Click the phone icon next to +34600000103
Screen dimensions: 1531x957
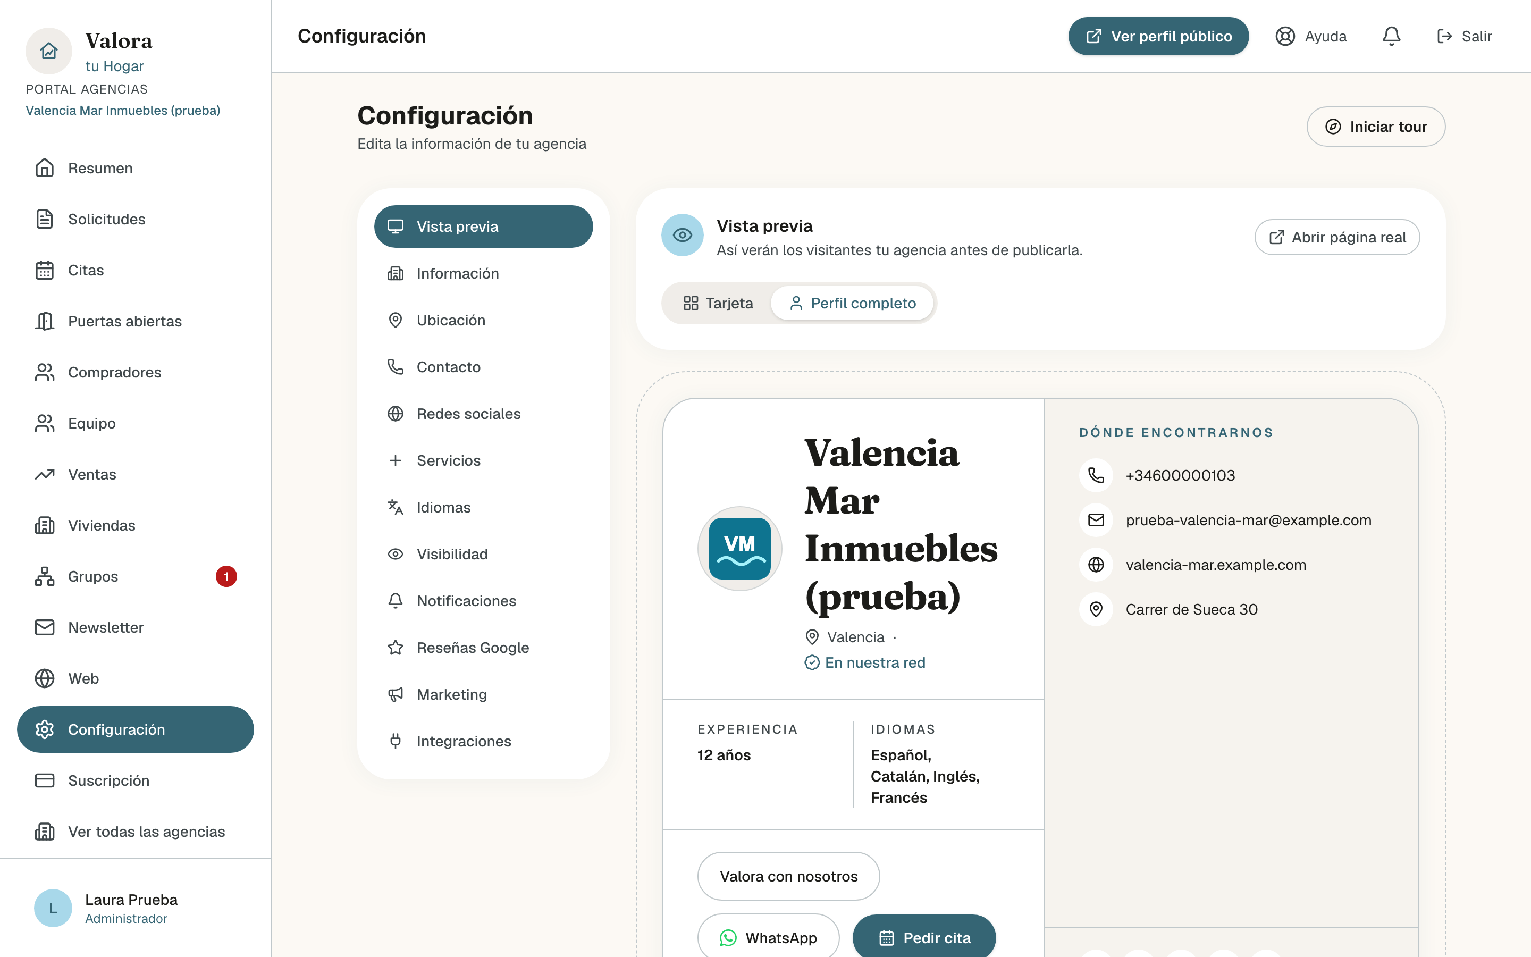[1096, 475]
